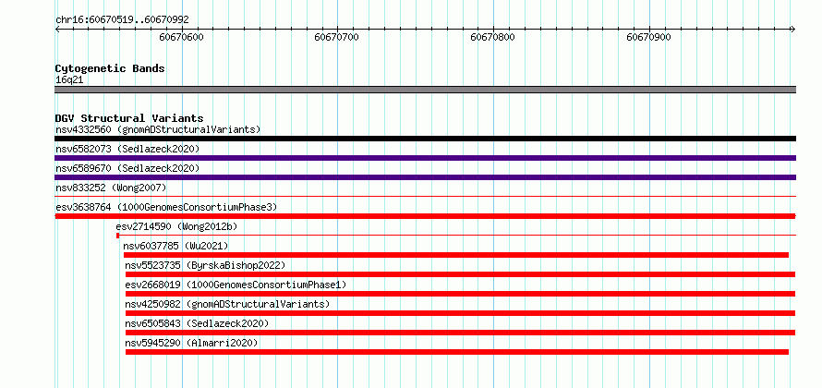Click the purple nsv6589670 variant bar
Image resolution: width=822 pixels, height=388 pixels.
point(425,177)
